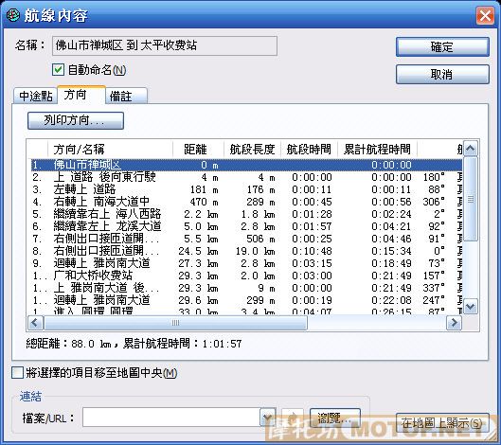The height and width of the screenshot is (445, 501).
Task: Select the 方向 tab
Action: click(81, 95)
